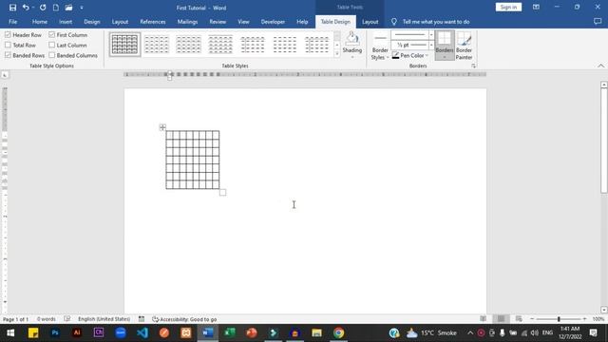Open the line style dropdown
Viewport: 608px width, 342px height.
(x=431, y=35)
